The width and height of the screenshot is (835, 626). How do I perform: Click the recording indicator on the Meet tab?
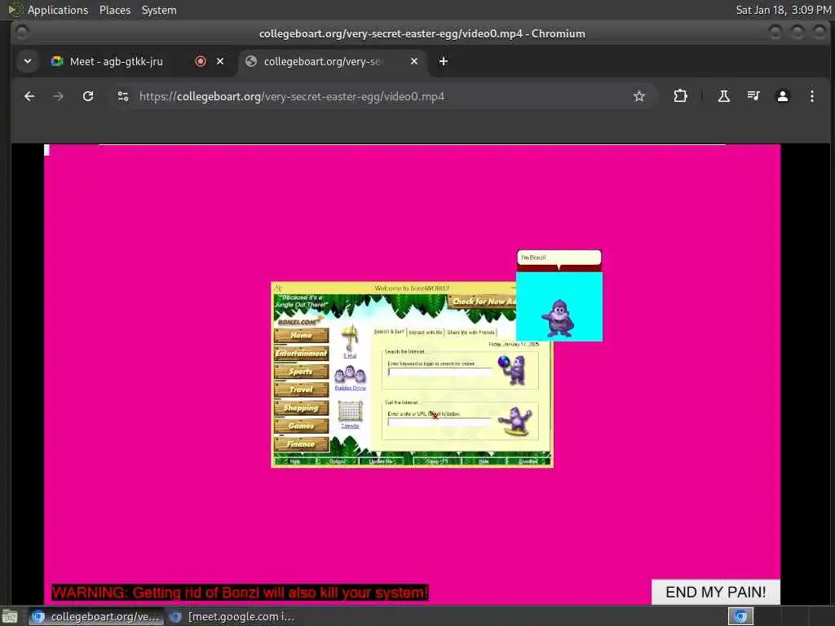201,61
